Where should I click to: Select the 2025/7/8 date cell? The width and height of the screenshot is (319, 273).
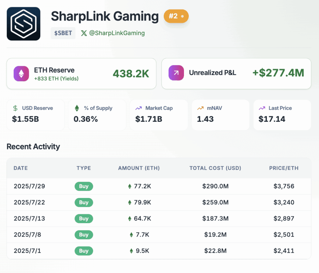coord(27,235)
